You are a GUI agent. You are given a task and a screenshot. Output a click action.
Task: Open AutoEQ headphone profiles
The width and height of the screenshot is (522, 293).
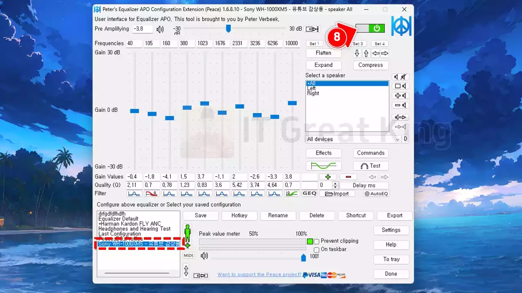coord(376,194)
